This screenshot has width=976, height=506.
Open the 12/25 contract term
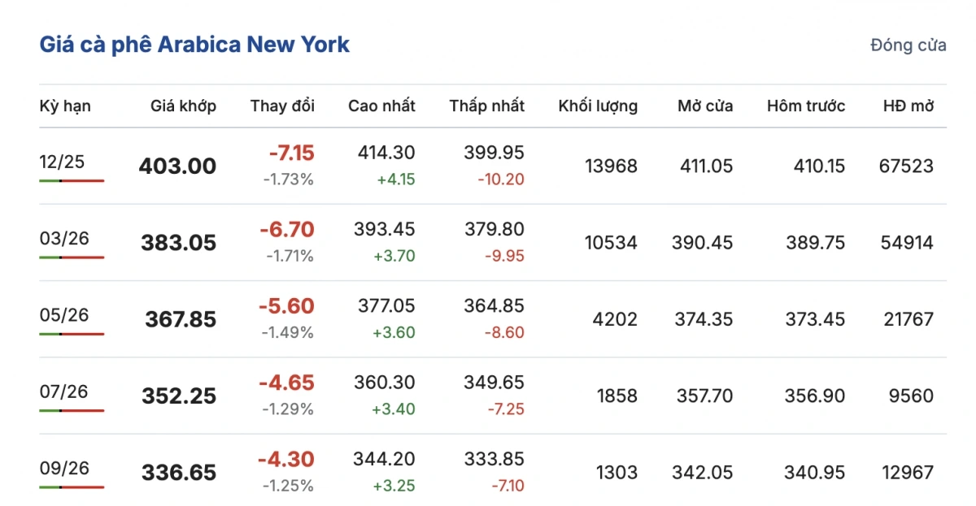(x=62, y=162)
